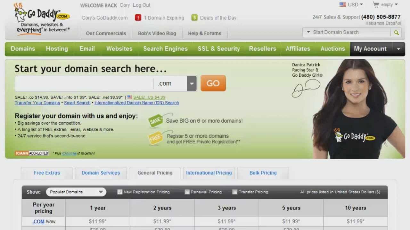Viewport: 410px width, 230px height.
Task: Switch to the Bulk Pricing tab
Action: (x=263, y=173)
